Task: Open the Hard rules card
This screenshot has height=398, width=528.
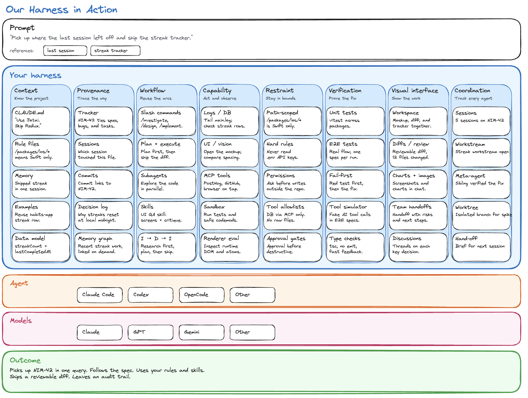Action: click(293, 153)
